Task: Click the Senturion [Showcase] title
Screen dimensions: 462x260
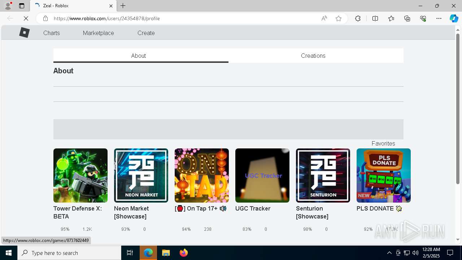Action: [312, 212]
